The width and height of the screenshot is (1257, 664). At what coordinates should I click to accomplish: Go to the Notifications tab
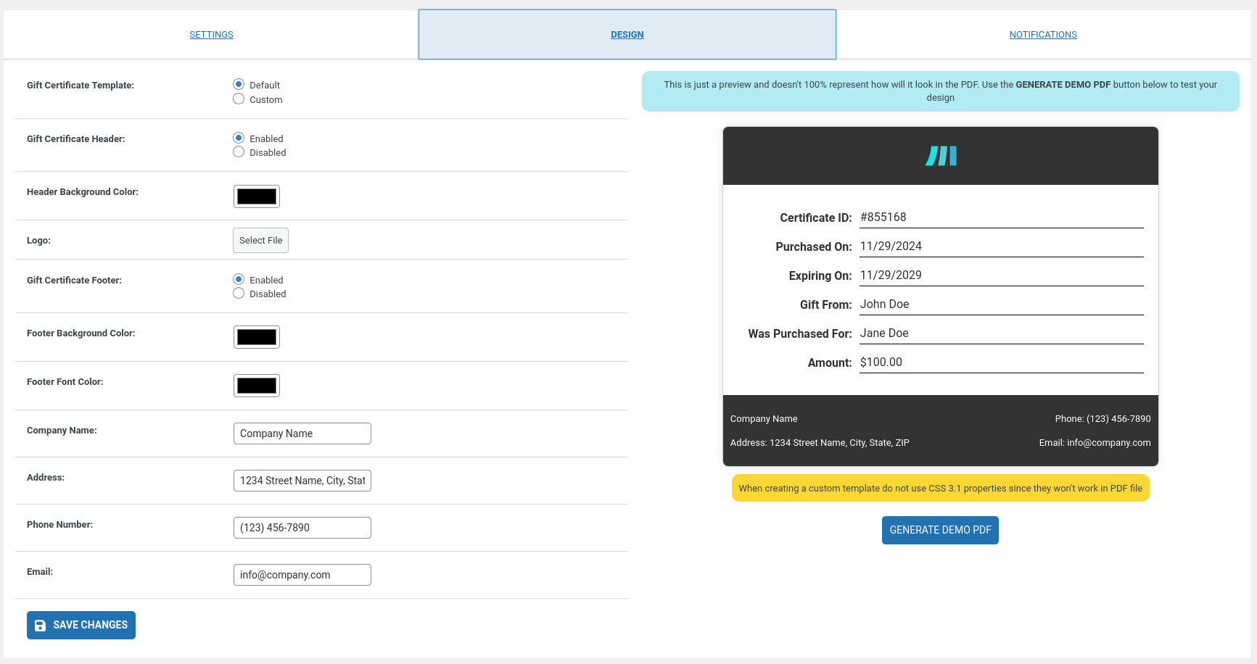(1042, 35)
